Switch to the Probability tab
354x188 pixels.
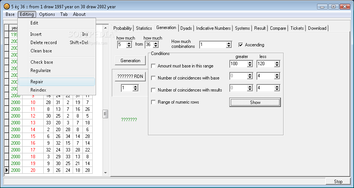point(122,28)
